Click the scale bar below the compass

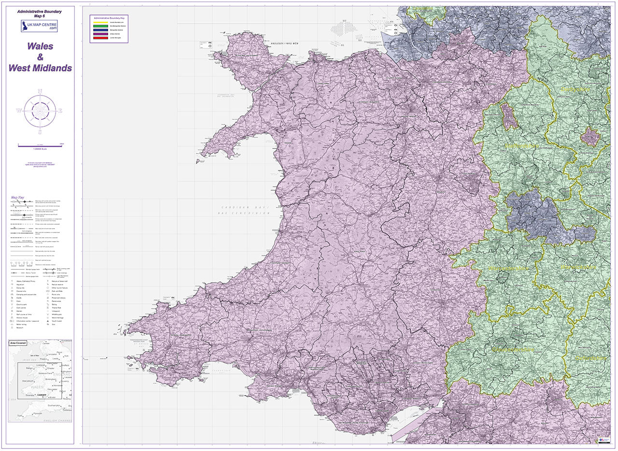coord(41,144)
